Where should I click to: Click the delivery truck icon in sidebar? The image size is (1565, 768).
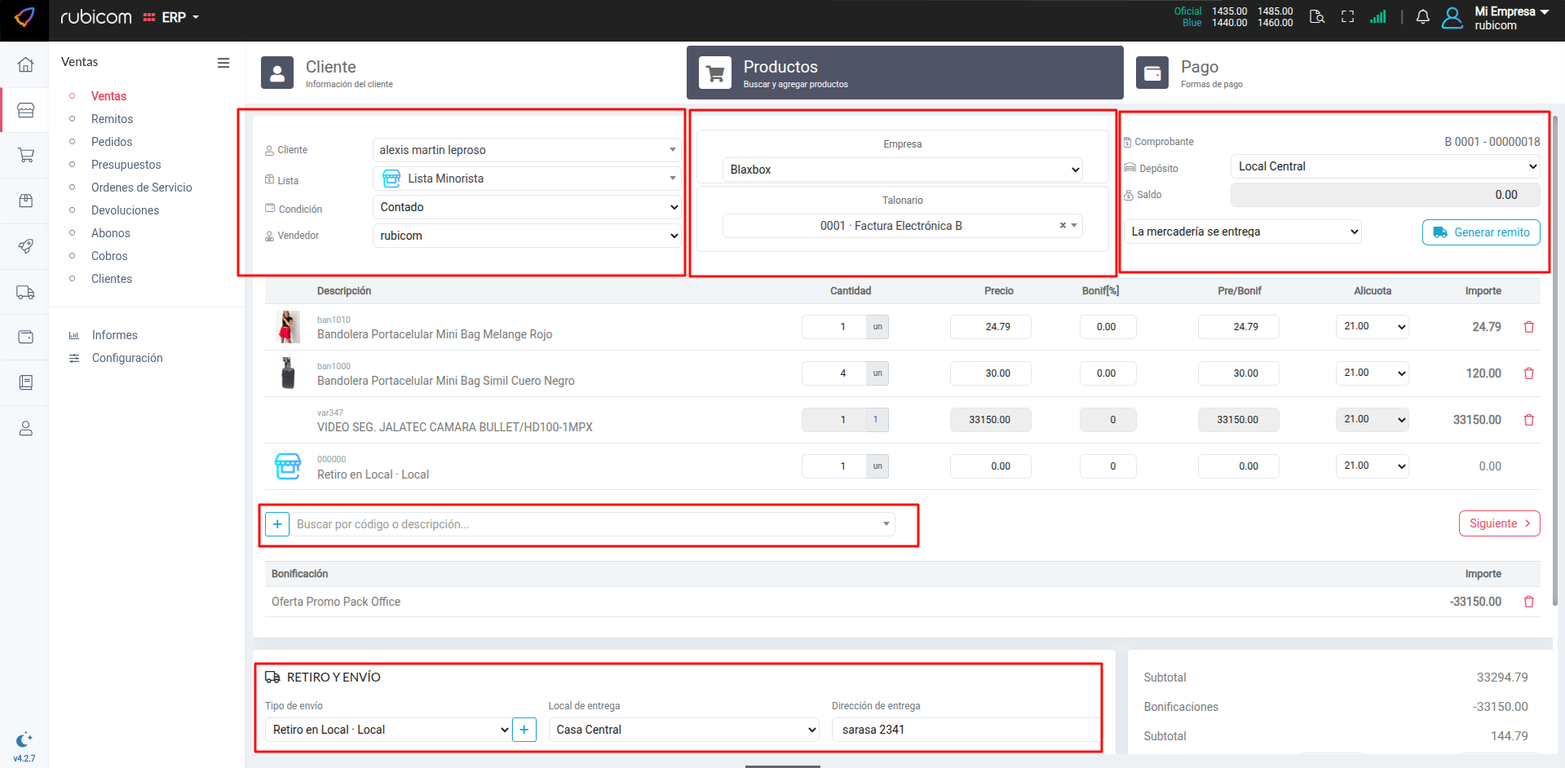(x=25, y=293)
